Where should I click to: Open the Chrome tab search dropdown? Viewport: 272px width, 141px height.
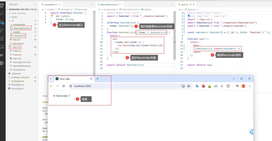[51, 79]
